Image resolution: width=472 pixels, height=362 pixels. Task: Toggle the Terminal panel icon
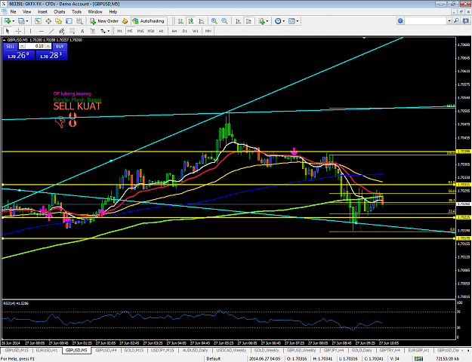coord(69,21)
